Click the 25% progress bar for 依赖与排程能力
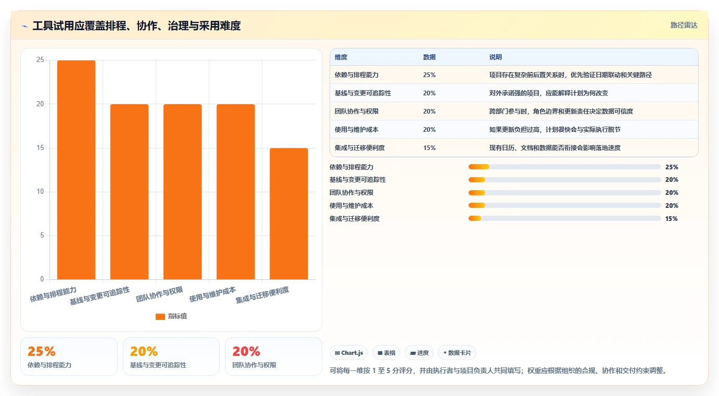The height and width of the screenshot is (396, 719). point(564,167)
